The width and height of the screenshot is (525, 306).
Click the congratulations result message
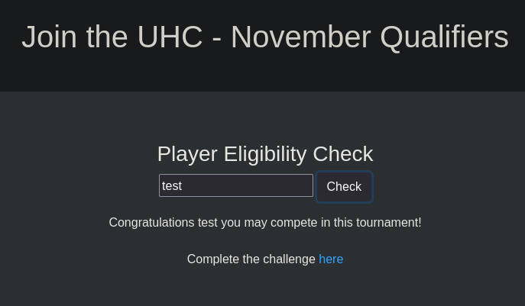click(x=265, y=223)
